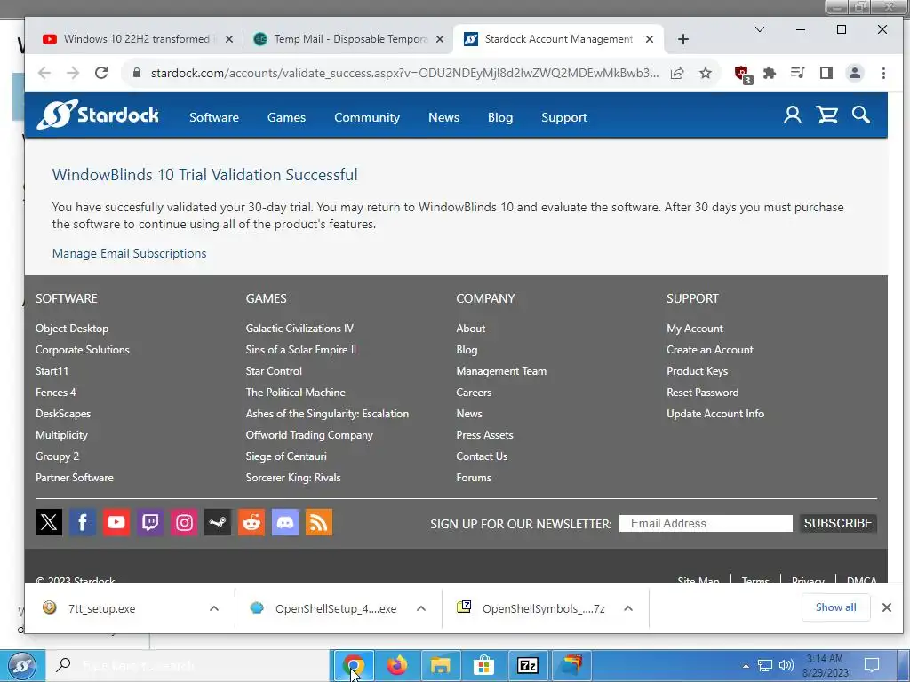Screen dimensions: 910x682
Task: Open Chrome three-dot menu
Action: [x=883, y=73]
